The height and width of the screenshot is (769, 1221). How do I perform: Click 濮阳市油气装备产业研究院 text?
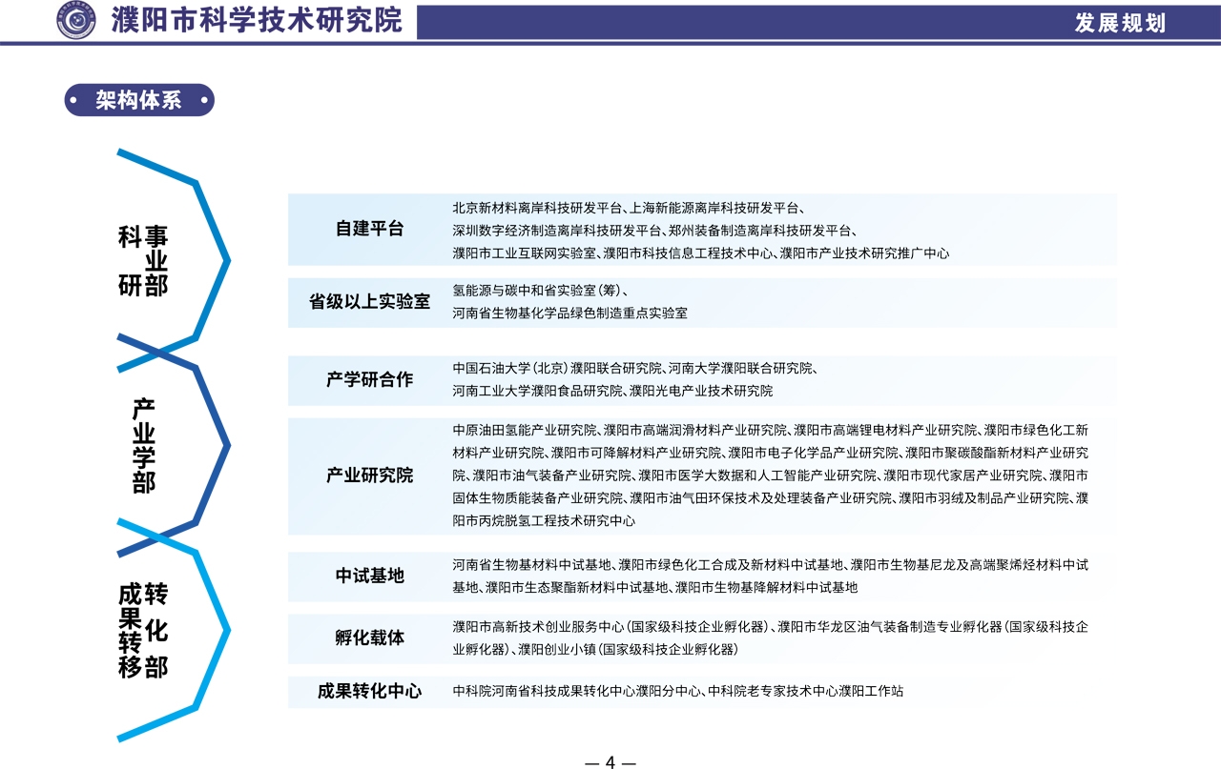tap(551, 476)
